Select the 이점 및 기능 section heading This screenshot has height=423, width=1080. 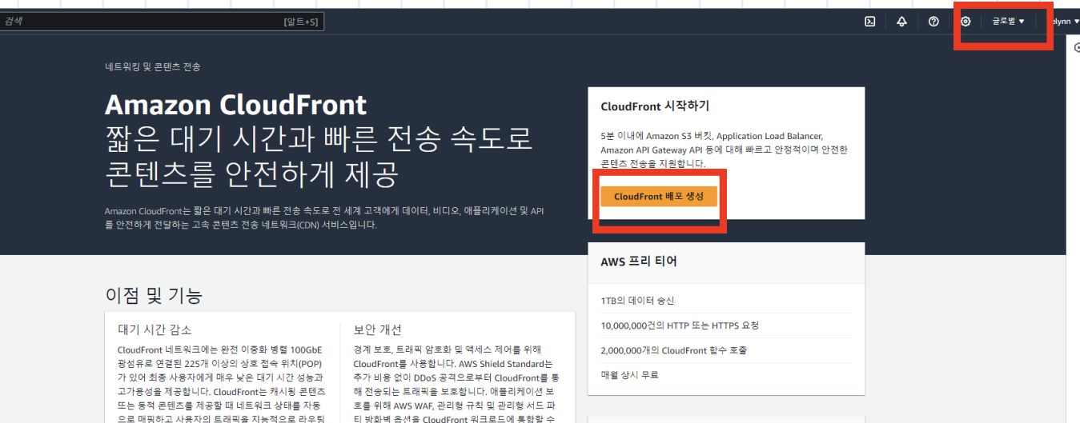pyautogui.click(x=154, y=296)
